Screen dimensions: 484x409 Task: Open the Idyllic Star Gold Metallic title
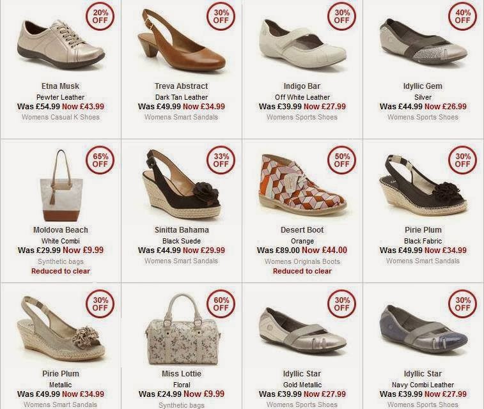click(x=302, y=373)
